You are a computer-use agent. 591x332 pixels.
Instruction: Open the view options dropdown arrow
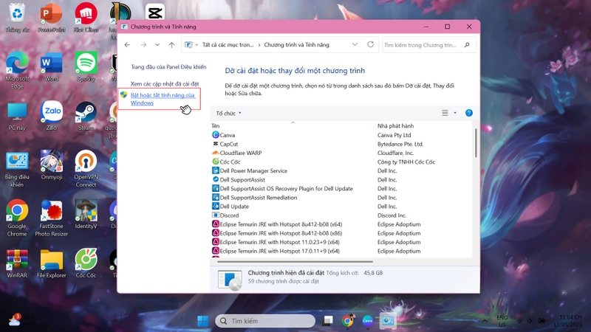[455, 113]
